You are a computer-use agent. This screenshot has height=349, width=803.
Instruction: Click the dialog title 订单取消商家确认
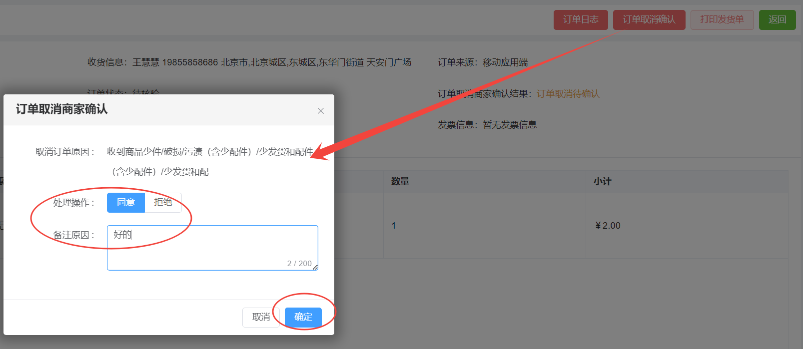point(62,109)
